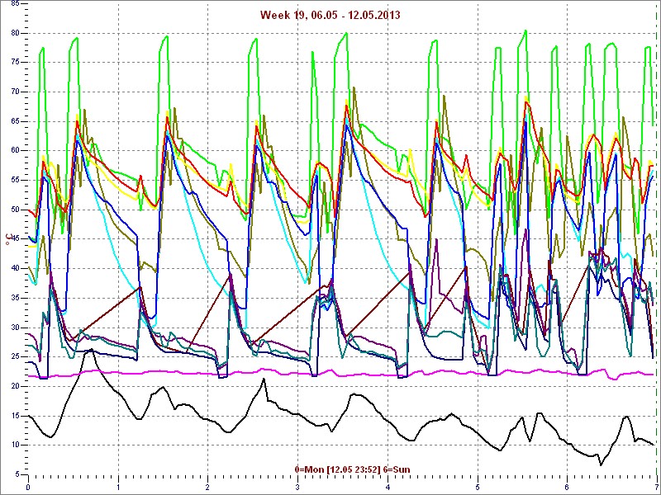The image size is (661, 495).
Task: Select the temperature axis label '85'
Action: (15, 4)
